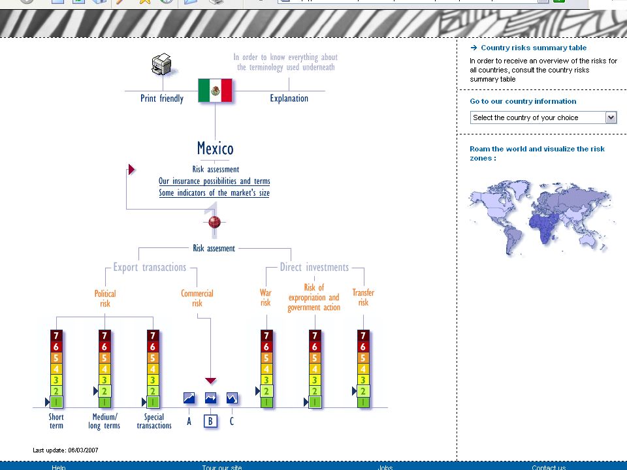627x470 pixels.
Task: Click the War risk label
Action: pyautogui.click(x=266, y=298)
